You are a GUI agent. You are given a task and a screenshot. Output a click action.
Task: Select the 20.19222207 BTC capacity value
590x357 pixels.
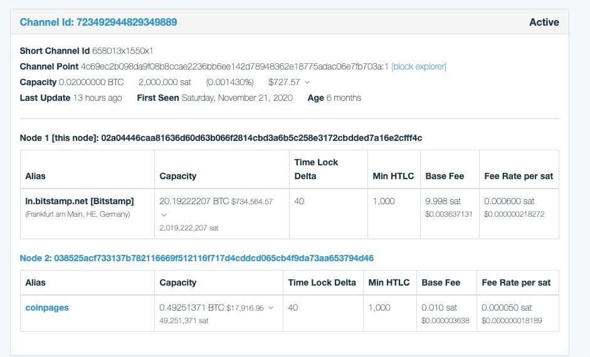click(x=194, y=201)
